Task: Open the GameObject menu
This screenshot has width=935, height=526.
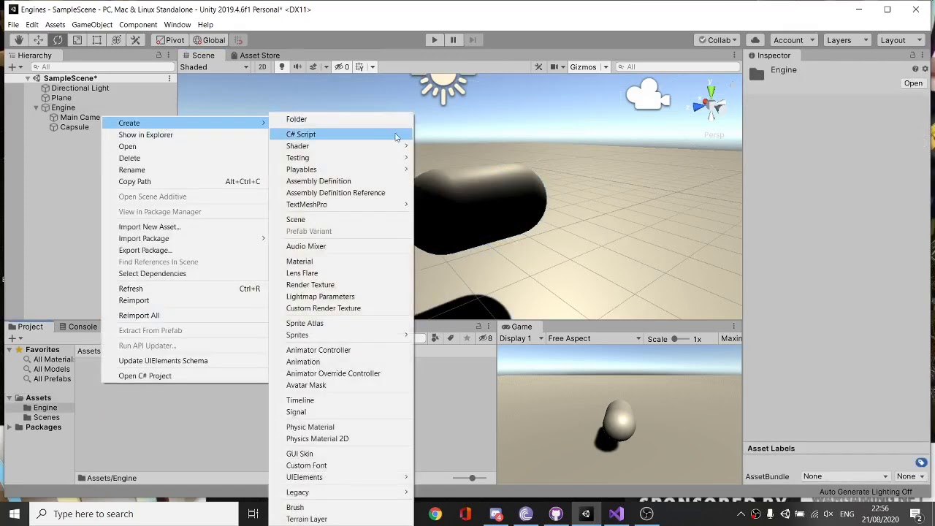Action: pos(92,25)
